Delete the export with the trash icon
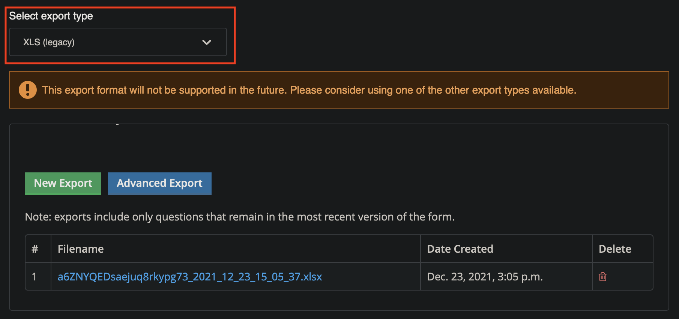 click(602, 277)
